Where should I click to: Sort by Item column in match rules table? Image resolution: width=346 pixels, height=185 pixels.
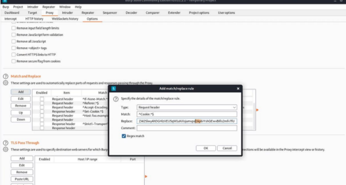67,93
